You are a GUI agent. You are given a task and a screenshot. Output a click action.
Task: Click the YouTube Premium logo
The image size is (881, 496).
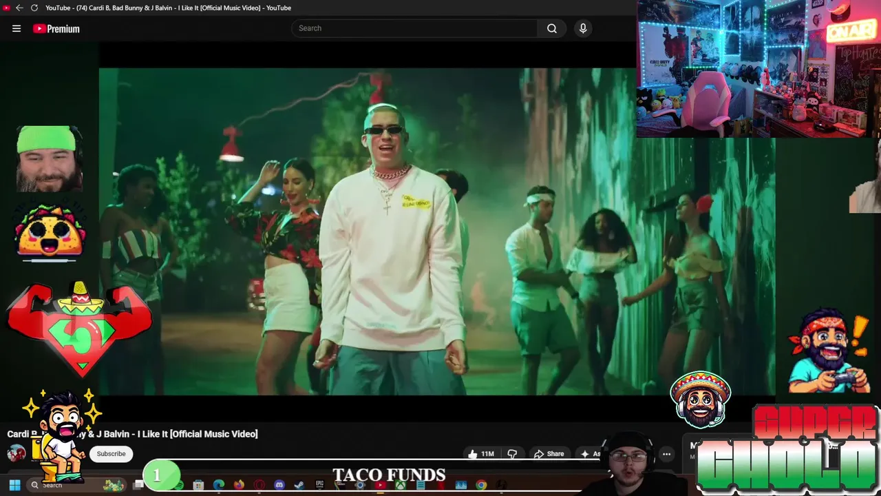(x=56, y=28)
